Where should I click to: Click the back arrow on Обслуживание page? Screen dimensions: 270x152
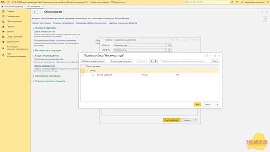[35, 12]
